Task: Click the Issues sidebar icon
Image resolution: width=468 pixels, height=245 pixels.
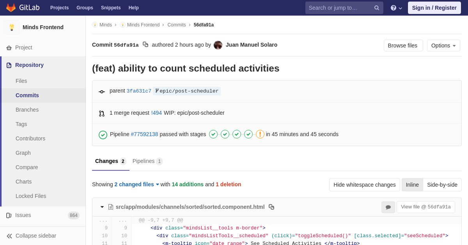Action: tap(9, 215)
